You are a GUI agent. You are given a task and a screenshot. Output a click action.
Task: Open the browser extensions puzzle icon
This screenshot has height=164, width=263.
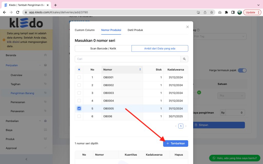pyautogui.click(x=226, y=12)
